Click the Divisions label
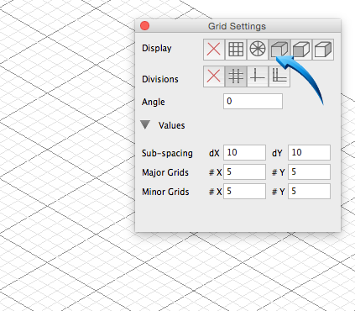Screen dimensions: 355x311 [160, 79]
